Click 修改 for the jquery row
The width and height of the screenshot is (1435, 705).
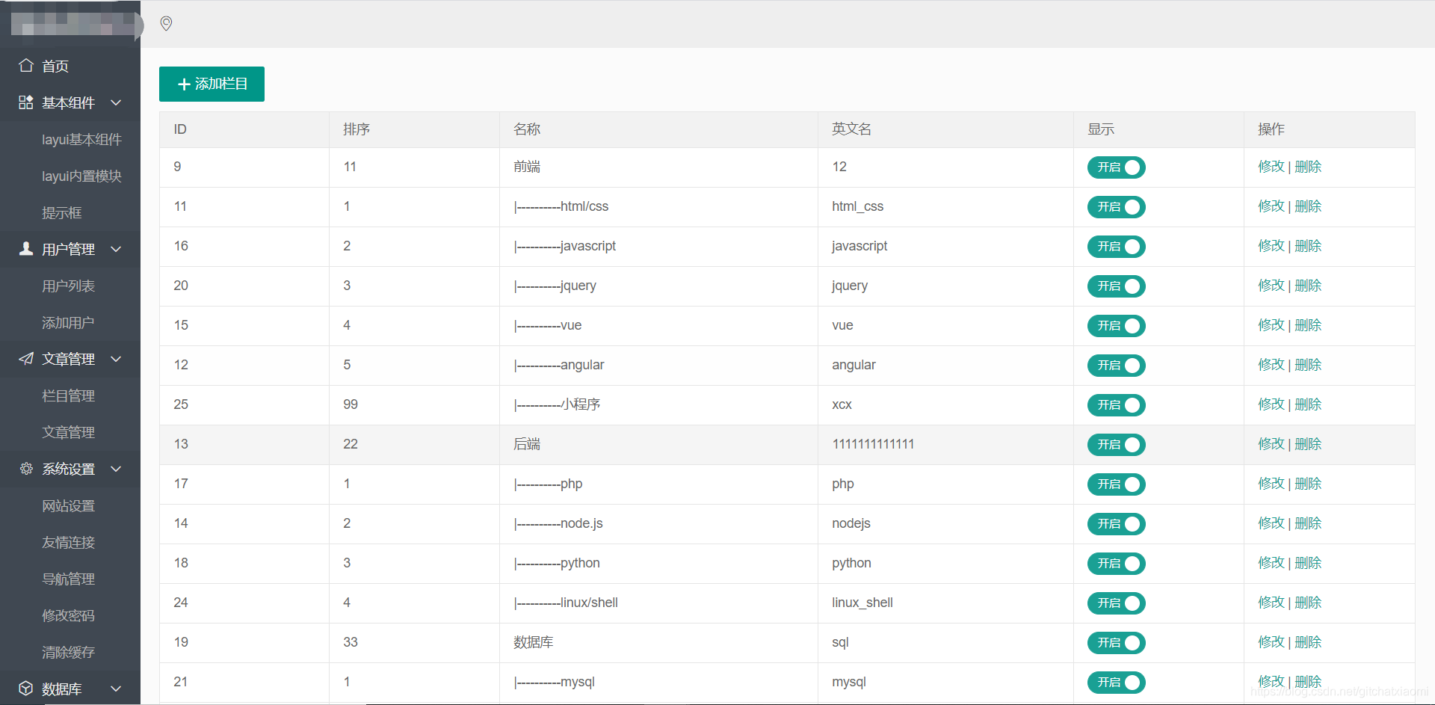click(x=1271, y=286)
